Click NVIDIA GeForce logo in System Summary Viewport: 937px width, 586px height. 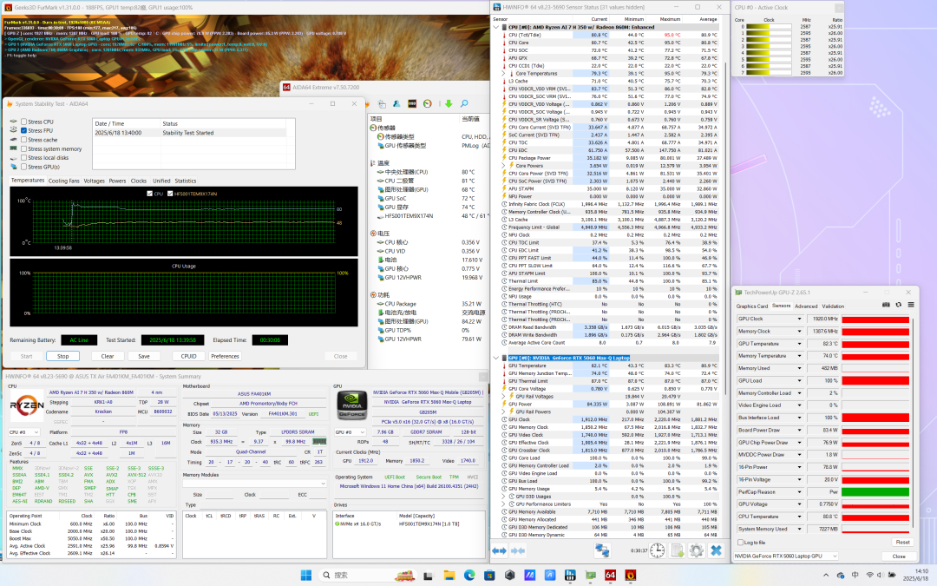click(352, 405)
